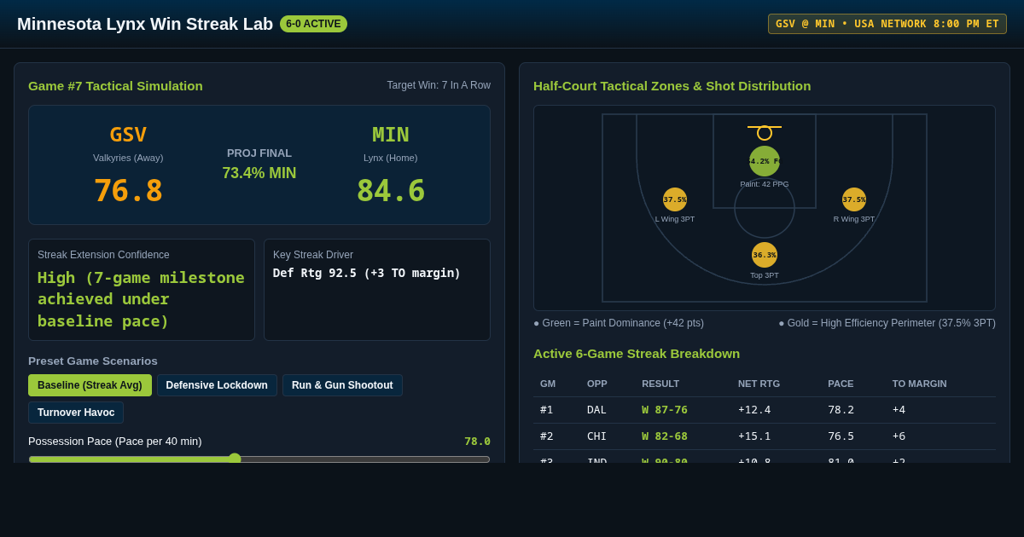Click the Active 6-Game Streak Breakdown heading
This screenshot has height=537, width=1024.
(x=637, y=354)
